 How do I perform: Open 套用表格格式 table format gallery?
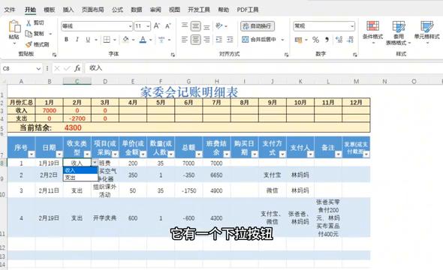click(399, 32)
